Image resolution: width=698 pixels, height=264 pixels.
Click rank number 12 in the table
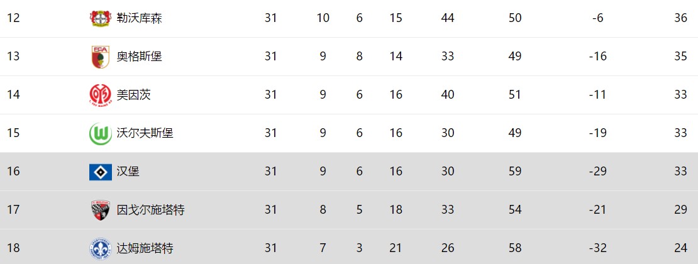pos(13,18)
